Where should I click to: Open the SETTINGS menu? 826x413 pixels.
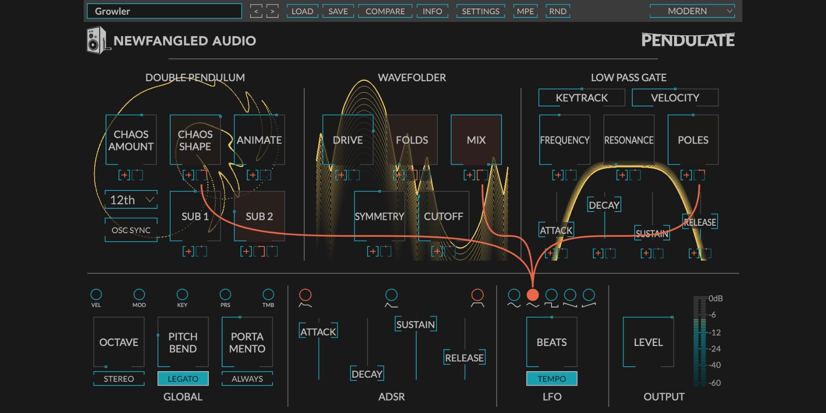coord(480,11)
